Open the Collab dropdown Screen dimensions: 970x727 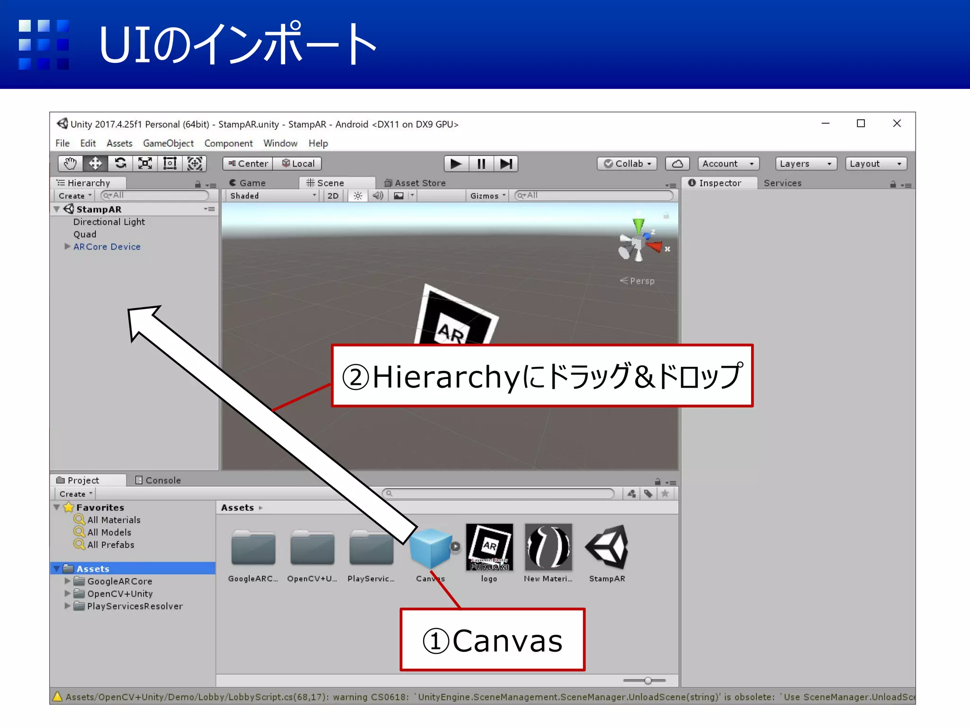click(x=627, y=164)
